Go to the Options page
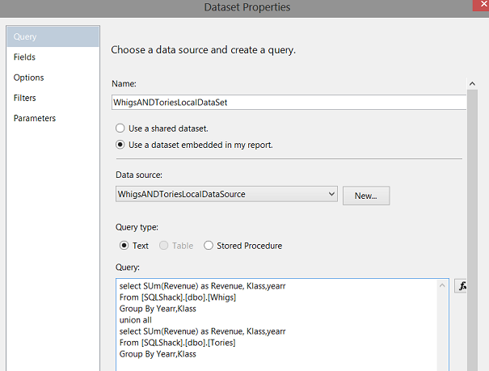The image size is (489, 371). (29, 78)
